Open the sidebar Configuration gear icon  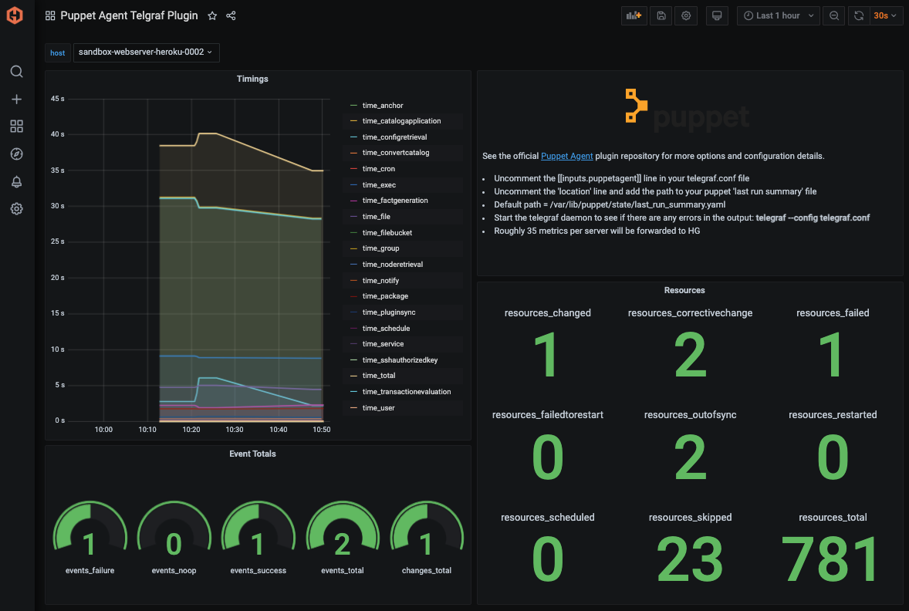[x=16, y=209]
